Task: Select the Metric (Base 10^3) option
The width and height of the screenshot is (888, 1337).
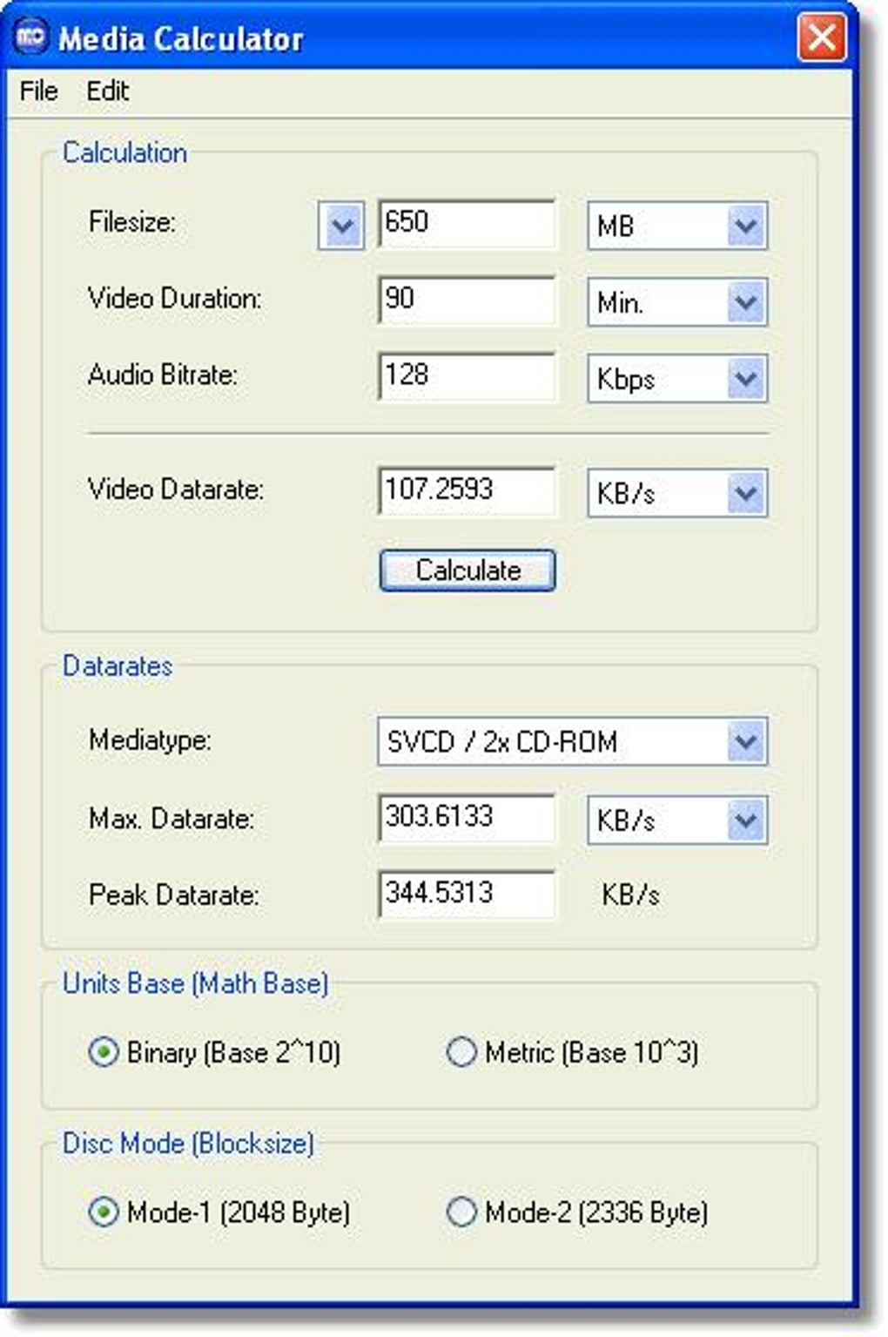Action: (461, 1052)
